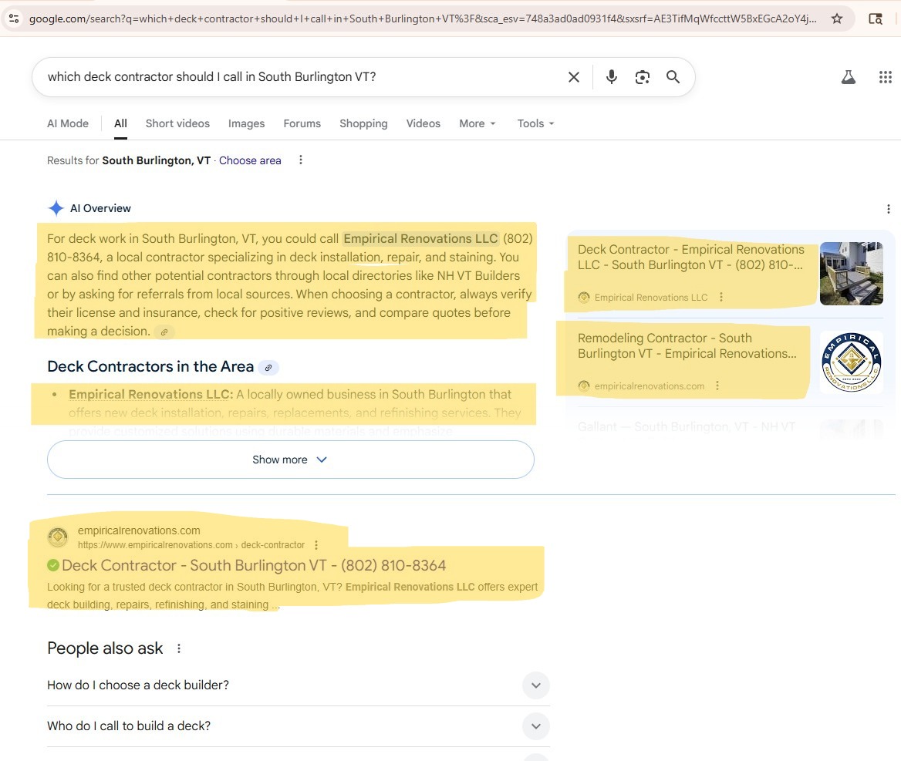Clear the search query with X icon
This screenshot has width=901, height=761.
pos(573,77)
